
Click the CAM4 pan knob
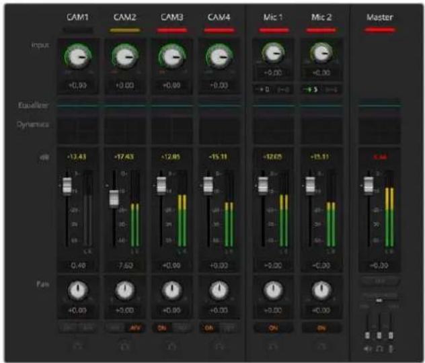219,290
